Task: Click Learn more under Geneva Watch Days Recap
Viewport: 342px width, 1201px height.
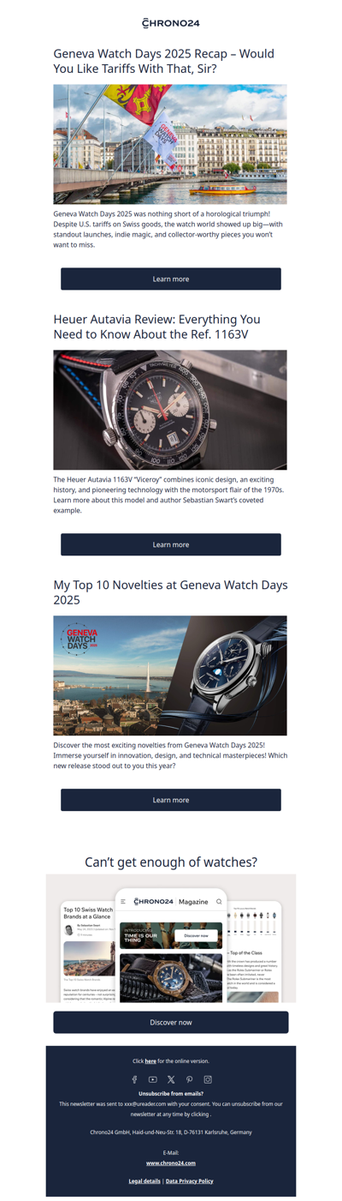Action: point(171,279)
